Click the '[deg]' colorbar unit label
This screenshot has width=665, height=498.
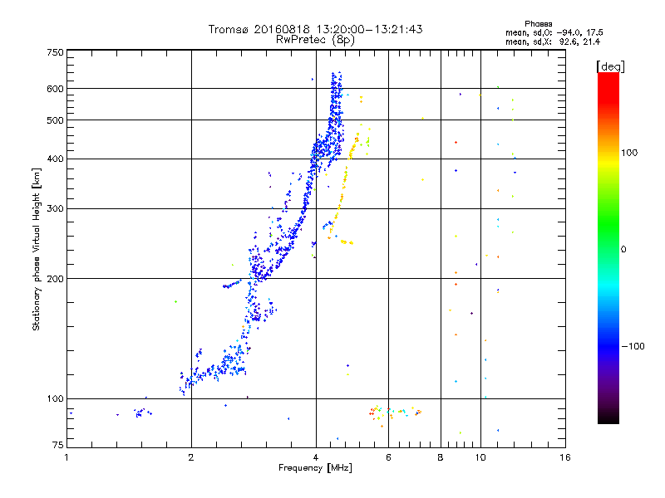click(x=610, y=66)
